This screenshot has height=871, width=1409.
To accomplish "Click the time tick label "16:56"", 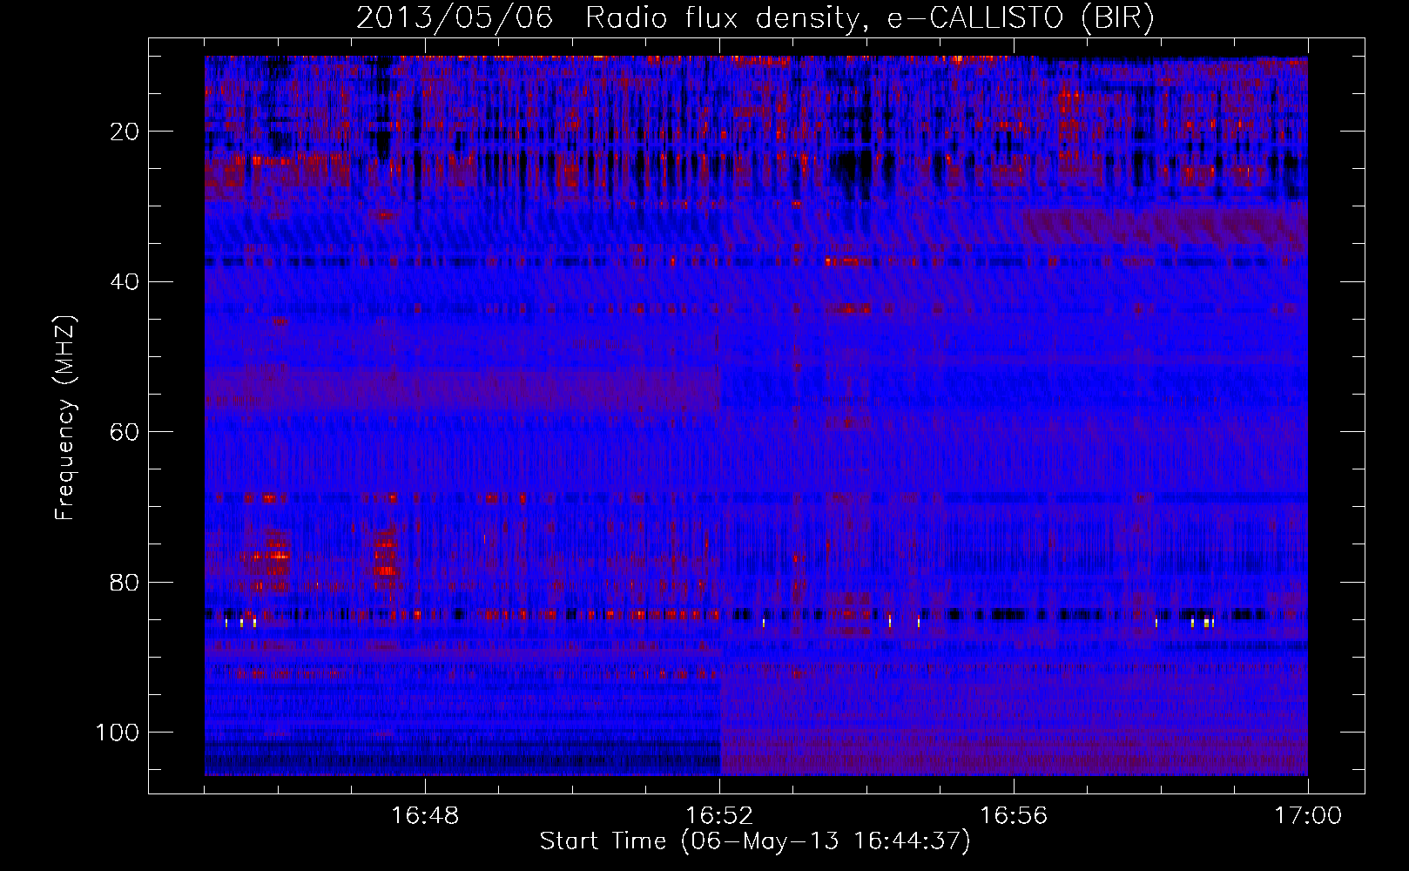I will click(1014, 815).
